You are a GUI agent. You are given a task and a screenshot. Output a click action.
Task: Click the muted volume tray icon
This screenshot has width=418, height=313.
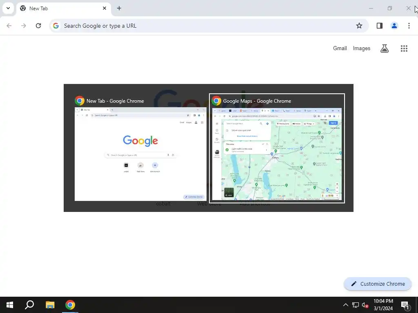click(365, 305)
